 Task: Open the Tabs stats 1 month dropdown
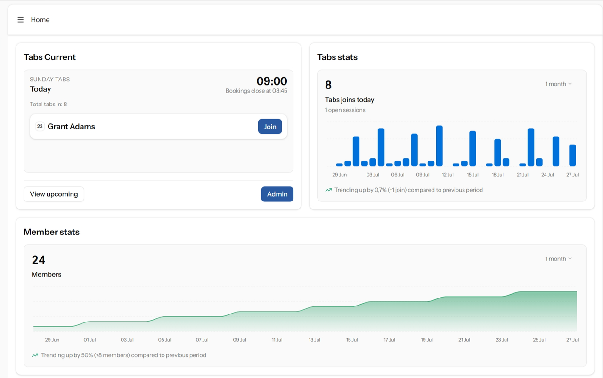(559, 84)
